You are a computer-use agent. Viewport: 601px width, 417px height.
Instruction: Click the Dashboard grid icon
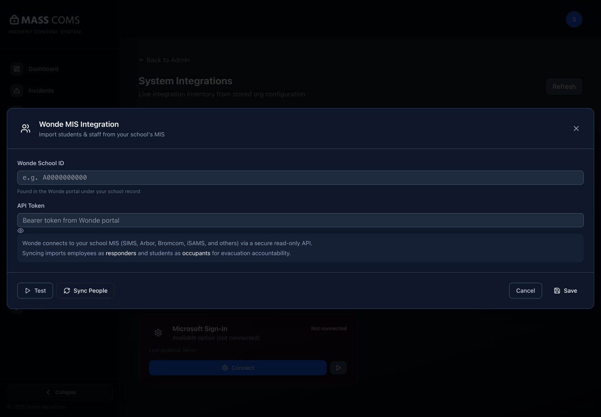click(x=17, y=69)
